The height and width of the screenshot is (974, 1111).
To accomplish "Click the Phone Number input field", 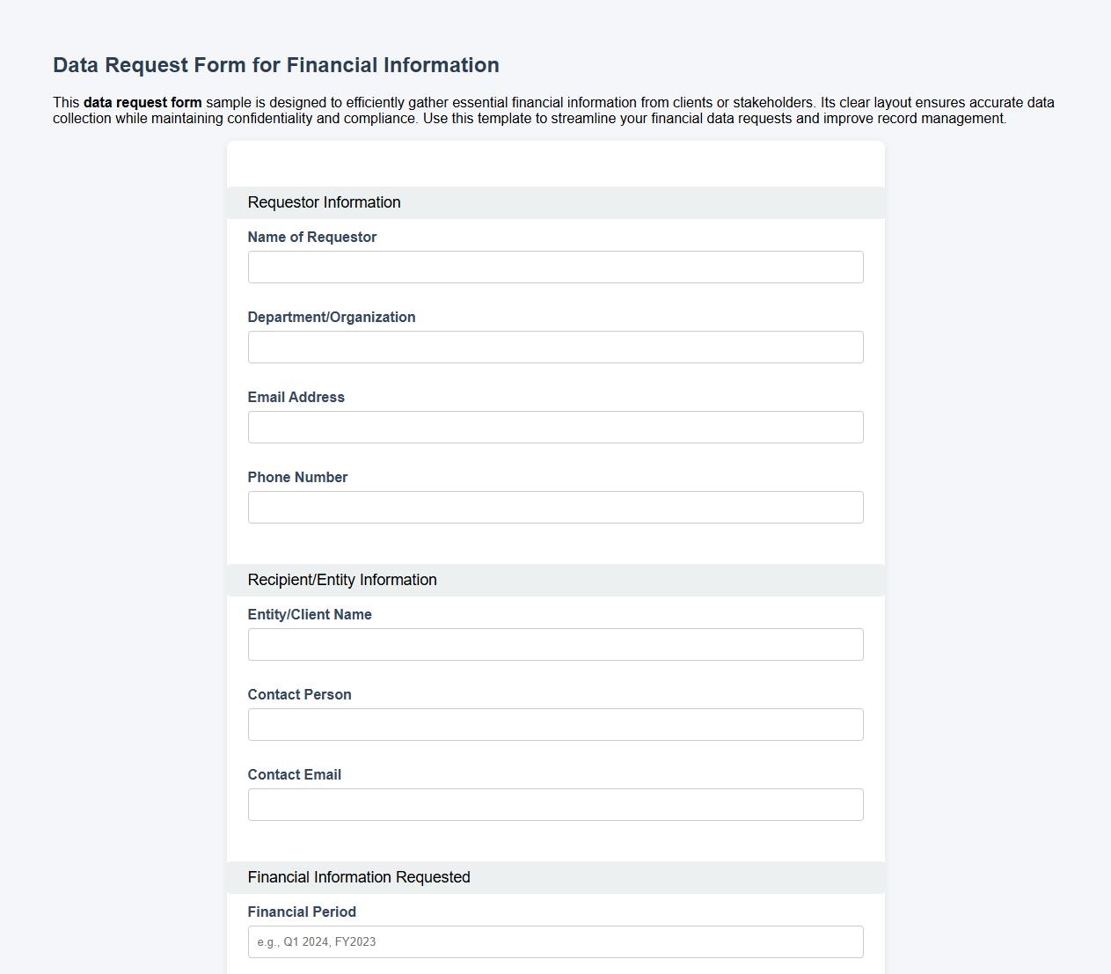I will [x=555, y=507].
